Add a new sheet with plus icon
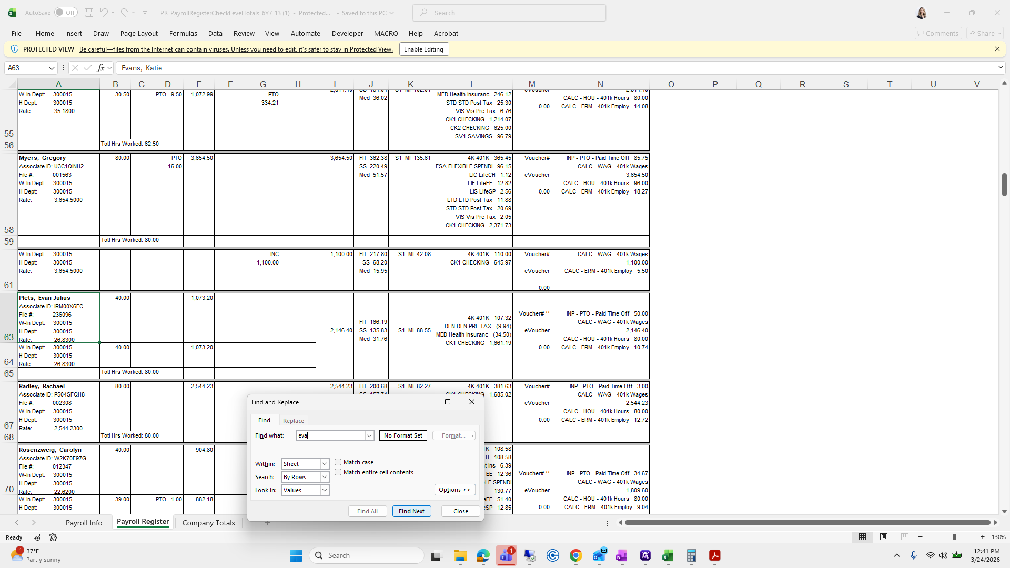 point(267,523)
